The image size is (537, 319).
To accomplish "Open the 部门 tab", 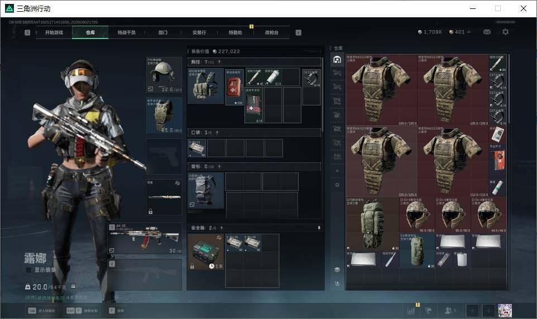I will pyautogui.click(x=162, y=32).
